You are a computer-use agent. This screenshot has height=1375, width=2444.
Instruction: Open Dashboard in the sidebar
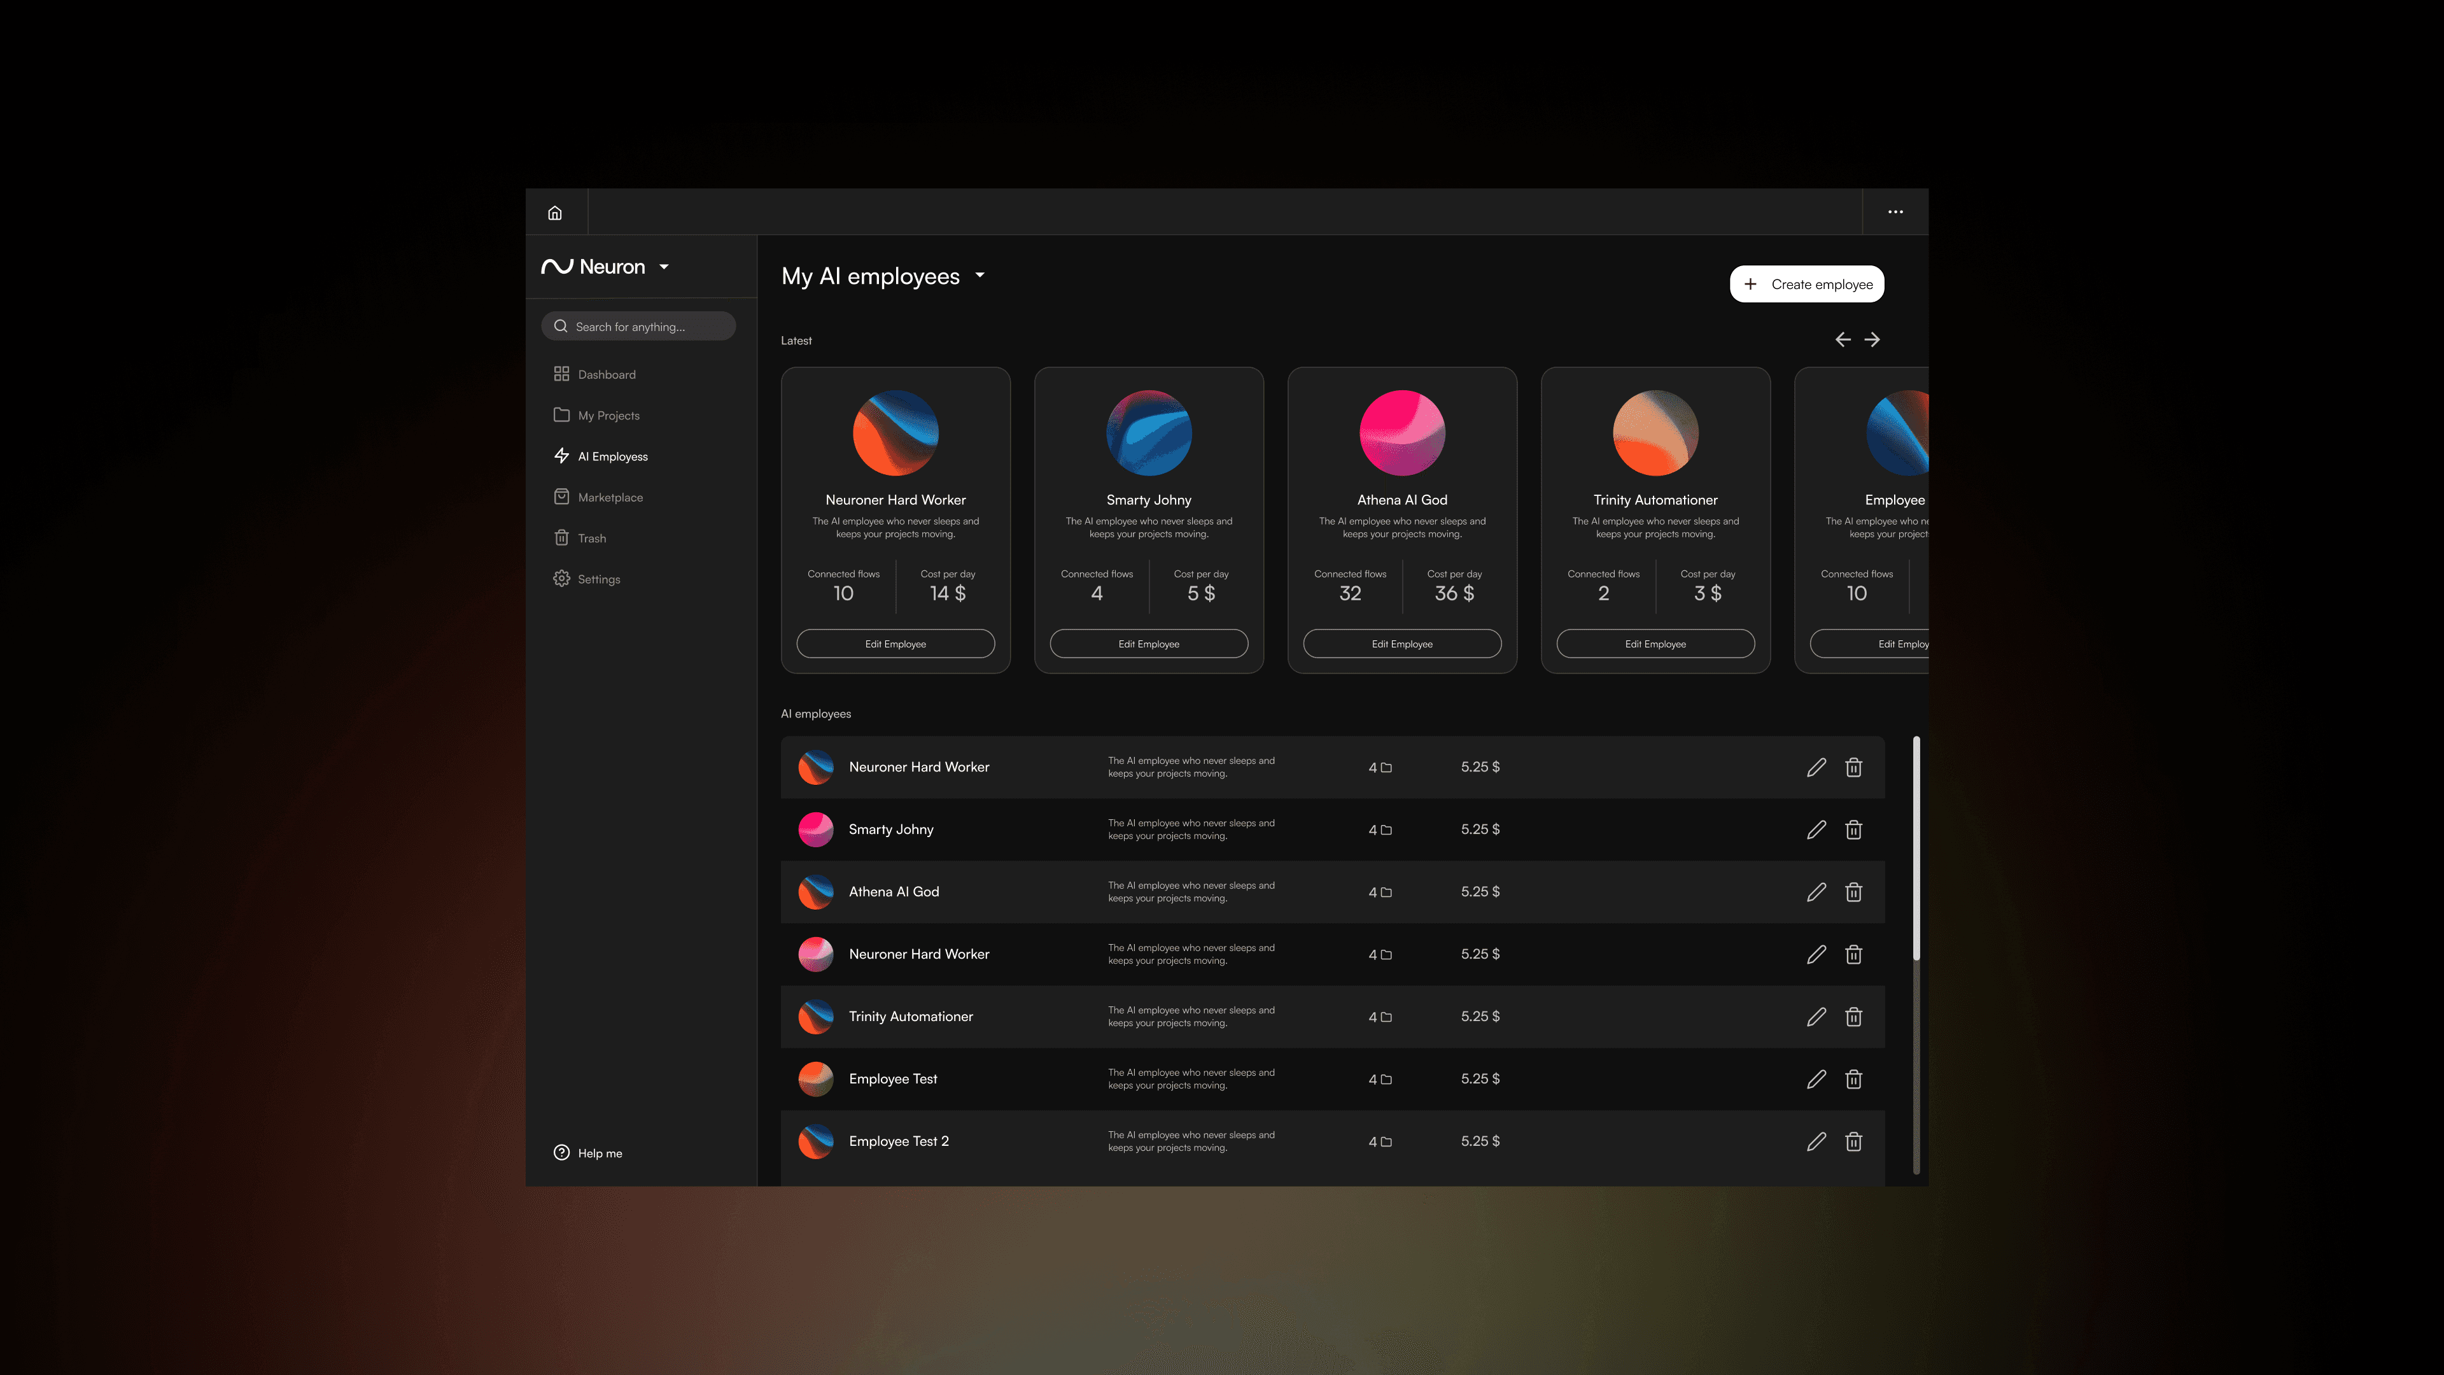(607, 375)
